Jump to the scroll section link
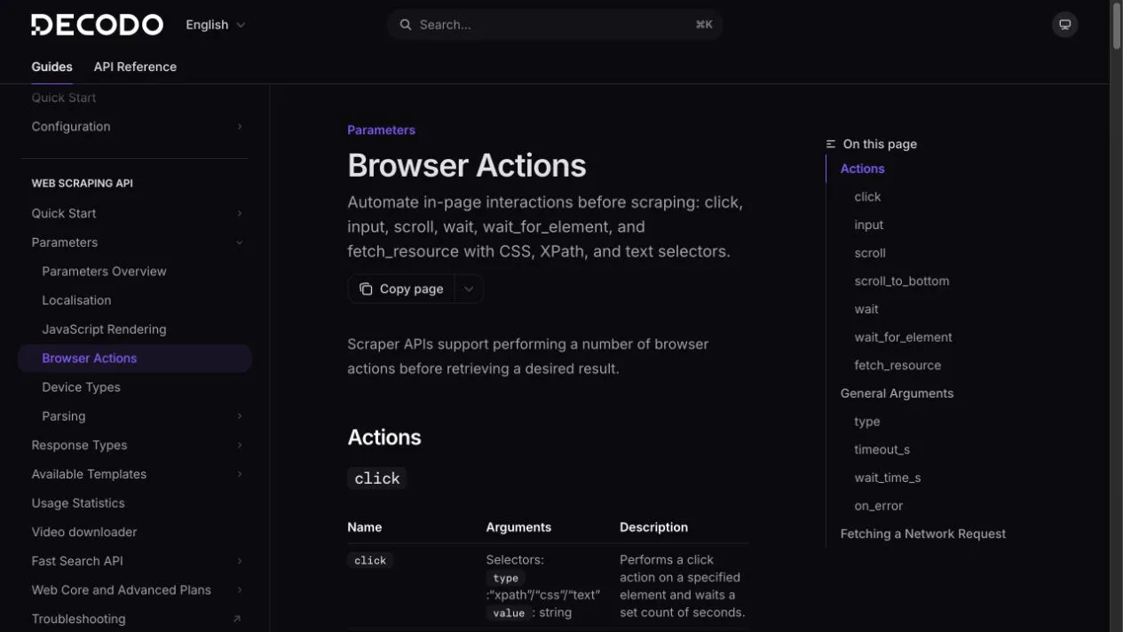 [870, 253]
